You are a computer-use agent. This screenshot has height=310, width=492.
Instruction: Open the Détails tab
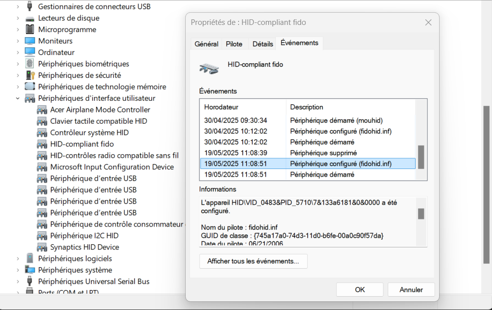[263, 44]
